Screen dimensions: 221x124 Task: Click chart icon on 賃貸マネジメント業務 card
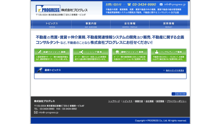tap(40, 52)
